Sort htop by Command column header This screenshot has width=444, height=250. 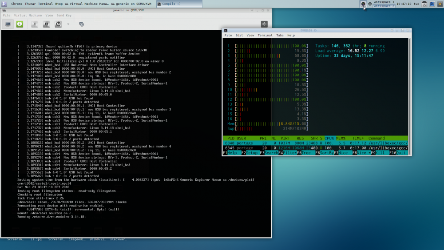click(x=377, y=138)
